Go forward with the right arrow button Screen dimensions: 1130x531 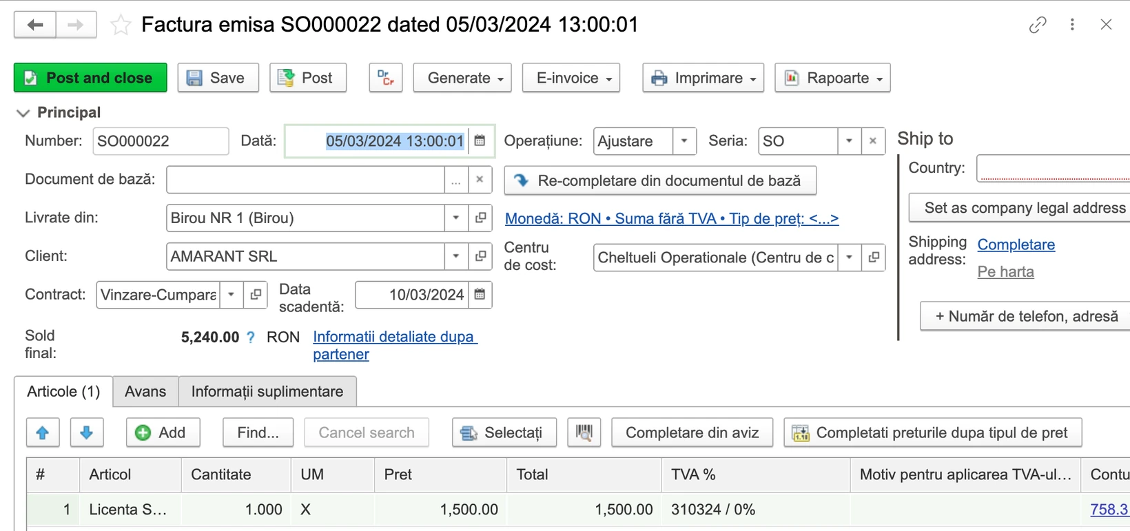tap(76, 25)
